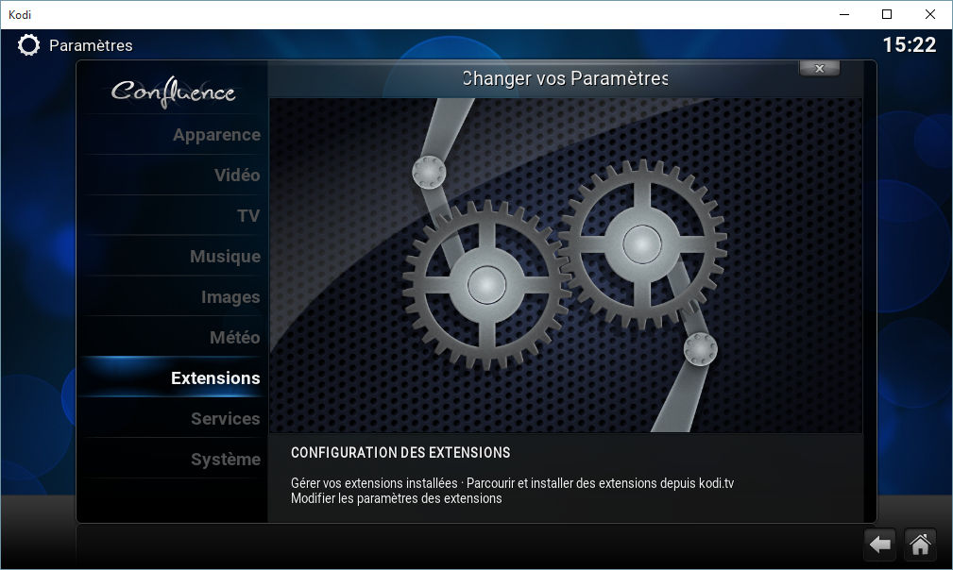The image size is (953, 570).
Task: Maximize the Kodi window
Action: 887,14
